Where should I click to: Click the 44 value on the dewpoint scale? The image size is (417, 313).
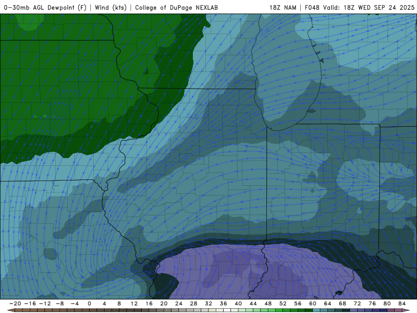pos(253,304)
